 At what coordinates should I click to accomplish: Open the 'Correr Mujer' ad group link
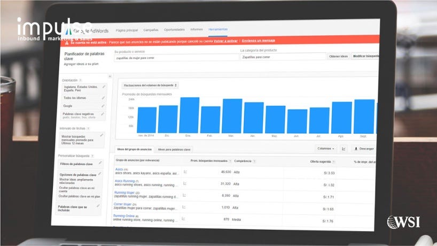tap(122, 204)
